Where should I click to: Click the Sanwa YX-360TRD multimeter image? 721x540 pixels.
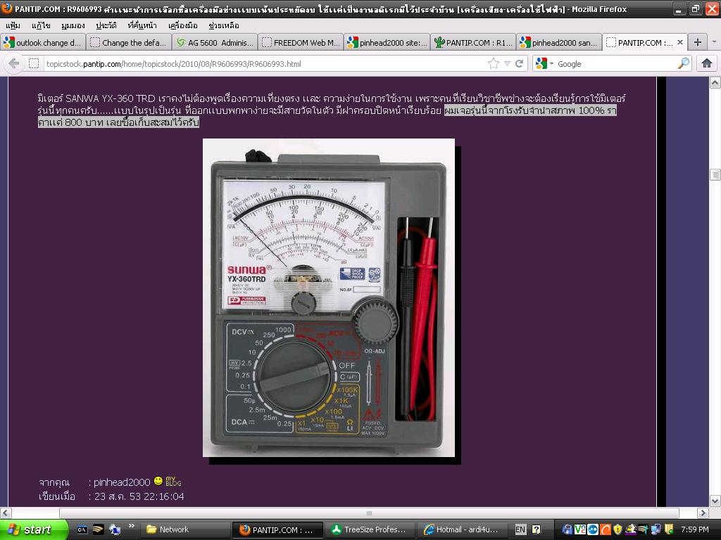click(329, 297)
